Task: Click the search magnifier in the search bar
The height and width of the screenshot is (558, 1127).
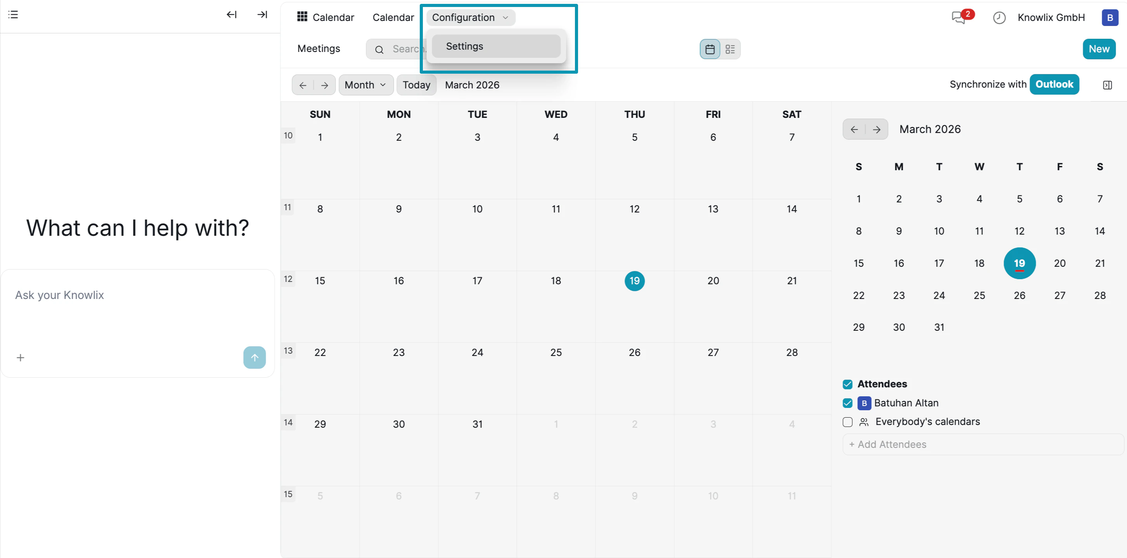Action: click(379, 49)
